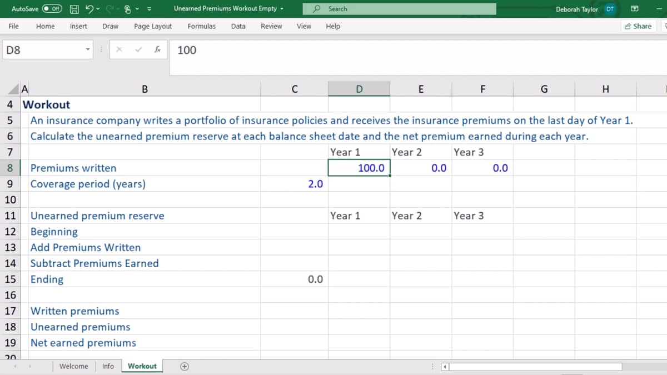Switch to the Welcome sheet tab
Image resolution: width=667 pixels, height=375 pixels.
[x=73, y=366]
